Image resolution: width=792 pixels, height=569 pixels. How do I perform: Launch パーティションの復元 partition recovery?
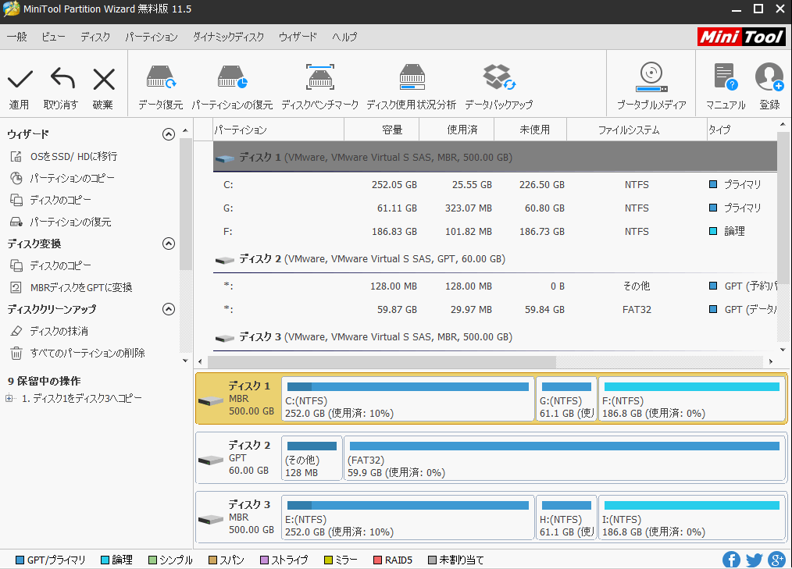pyautogui.click(x=231, y=78)
